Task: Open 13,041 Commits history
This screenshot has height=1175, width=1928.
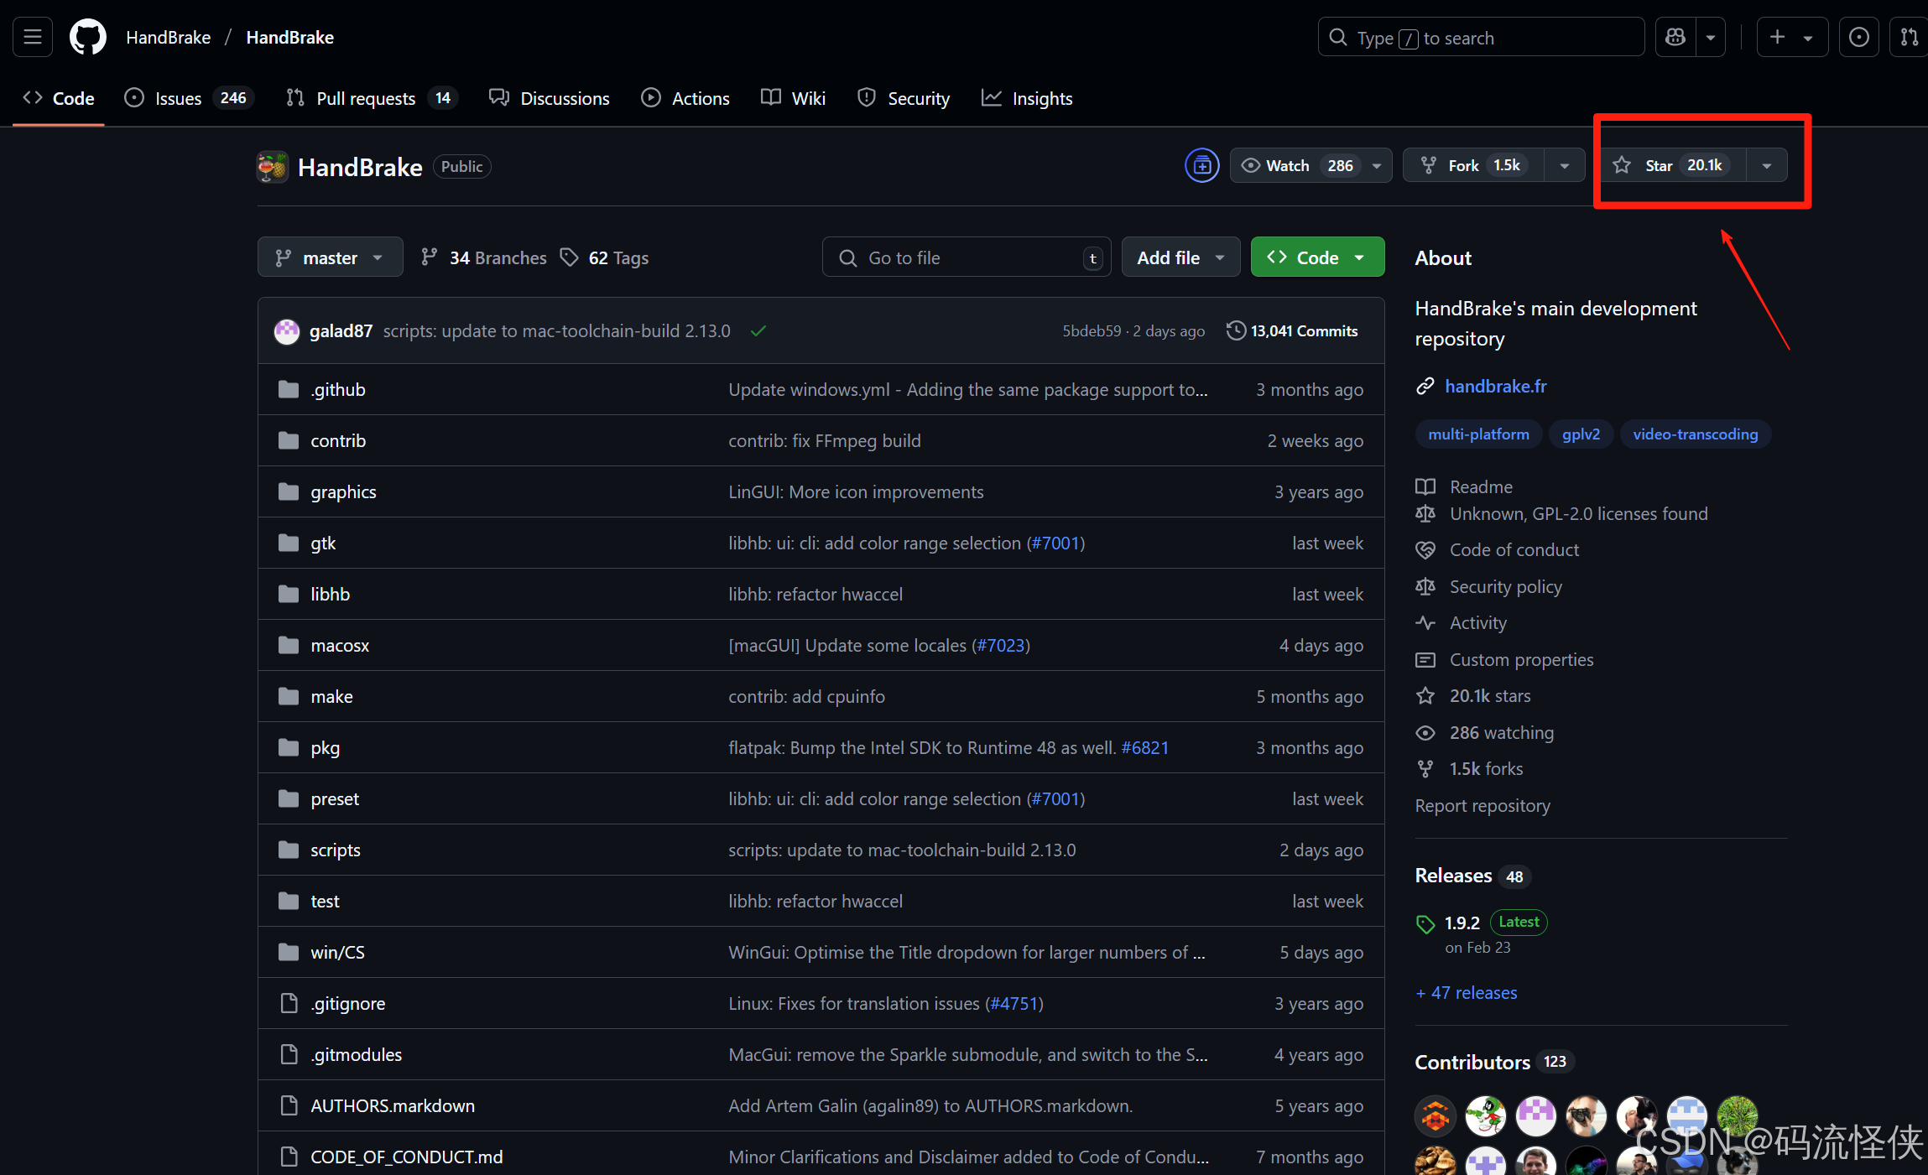Action: click(x=1292, y=330)
